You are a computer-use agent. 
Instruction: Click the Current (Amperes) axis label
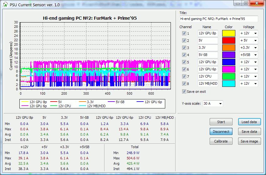pos(11,56)
